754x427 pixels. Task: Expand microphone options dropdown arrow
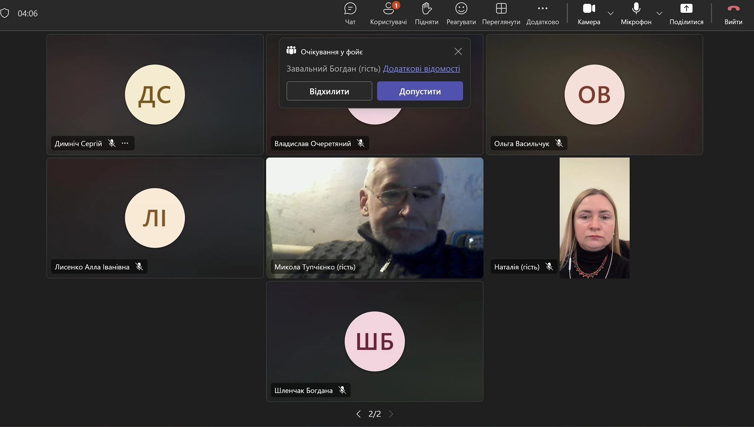coord(659,13)
